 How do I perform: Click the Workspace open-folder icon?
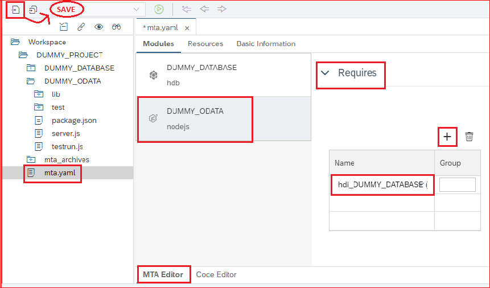pyautogui.click(x=15, y=42)
